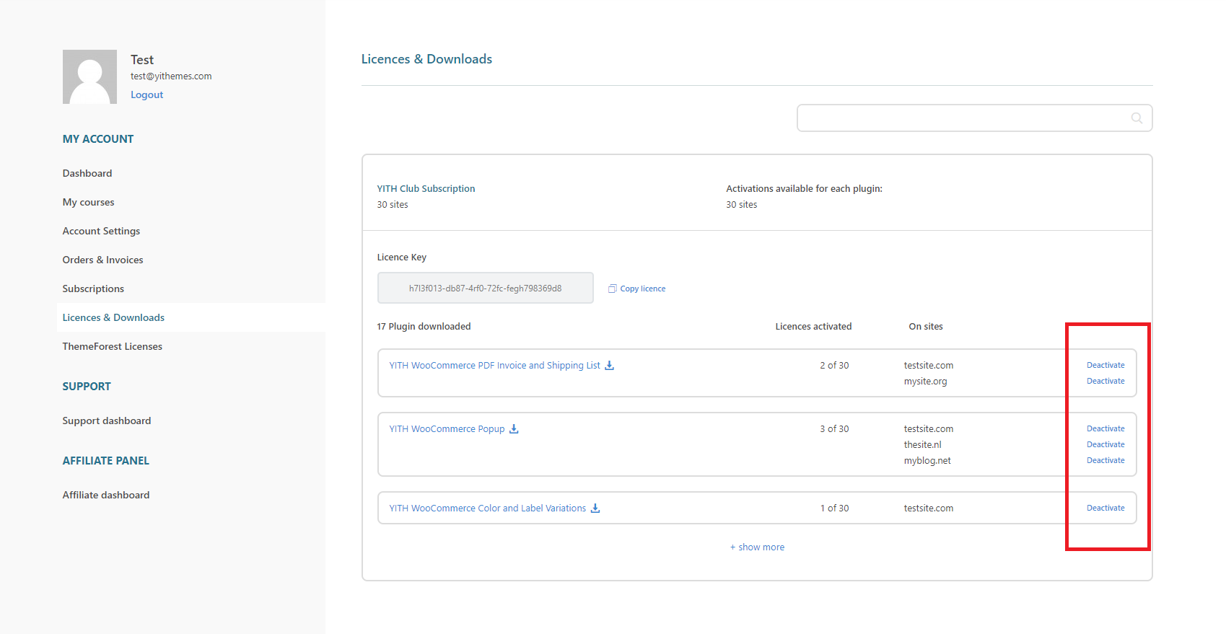
Task: Download YITH WooCommerce Popup plugin icon
Action: pos(514,428)
